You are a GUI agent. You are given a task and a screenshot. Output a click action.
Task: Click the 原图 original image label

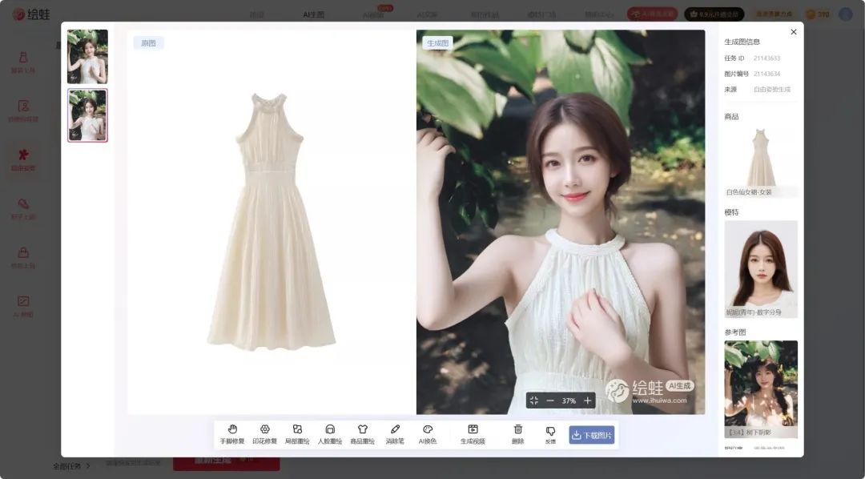pyautogui.click(x=148, y=43)
